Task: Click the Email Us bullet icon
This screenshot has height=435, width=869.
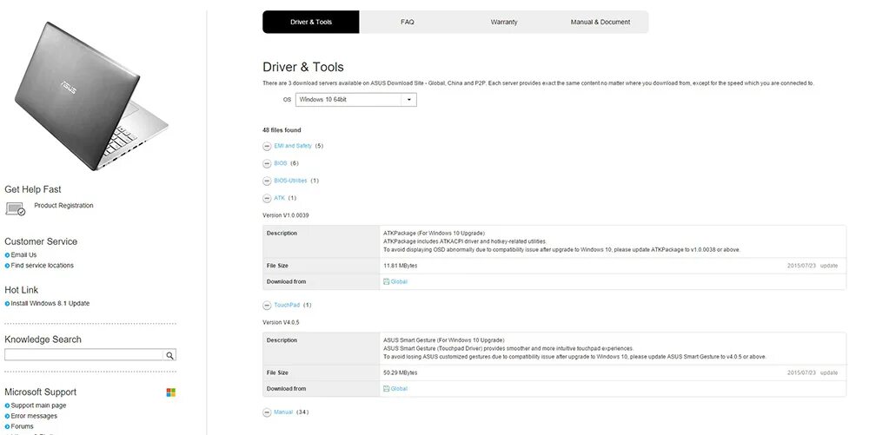Action: coord(7,255)
